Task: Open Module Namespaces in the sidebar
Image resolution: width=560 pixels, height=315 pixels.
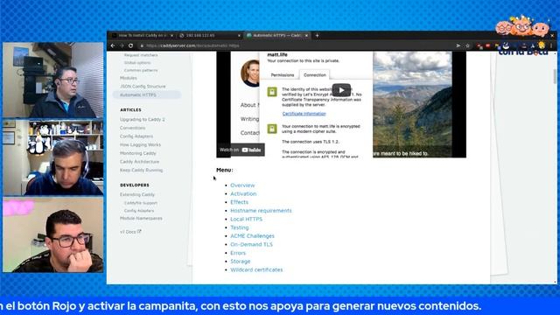Action: coord(141,218)
